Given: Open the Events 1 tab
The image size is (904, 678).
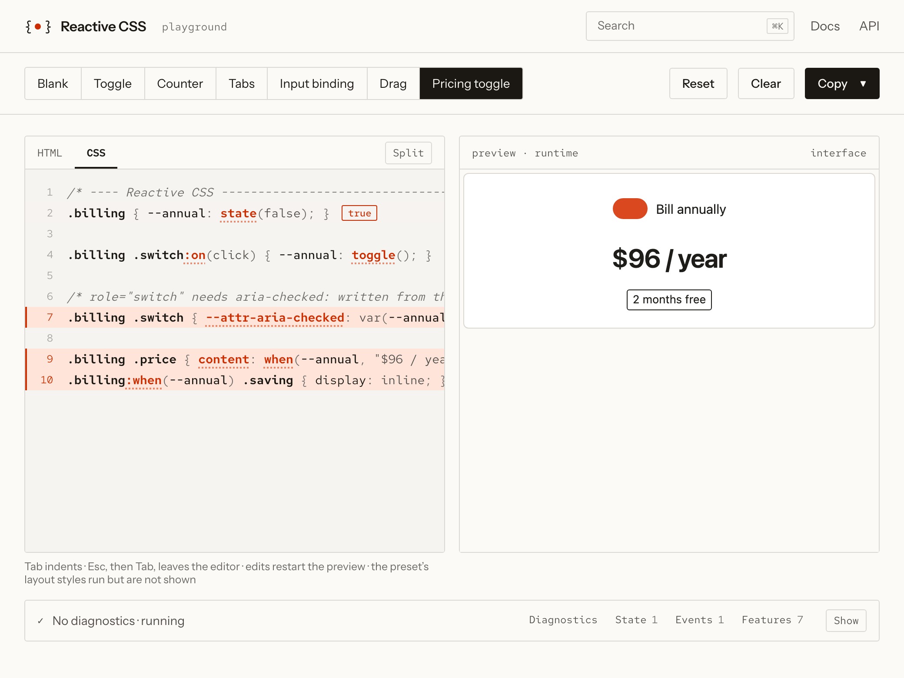Looking at the screenshot, I should [699, 620].
